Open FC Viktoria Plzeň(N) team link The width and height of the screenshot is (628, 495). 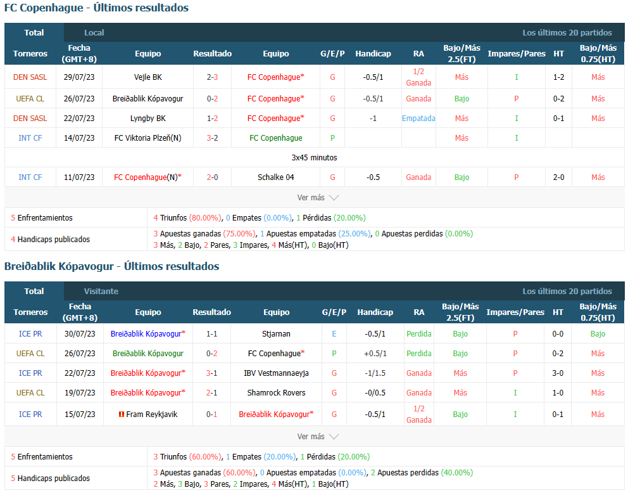pos(148,138)
